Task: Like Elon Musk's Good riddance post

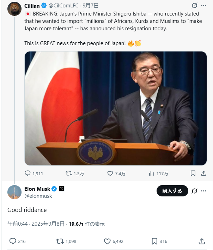Action: coord(107,241)
